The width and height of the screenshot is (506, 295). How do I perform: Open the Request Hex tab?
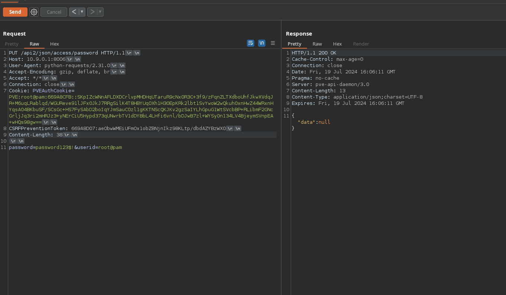[55, 44]
